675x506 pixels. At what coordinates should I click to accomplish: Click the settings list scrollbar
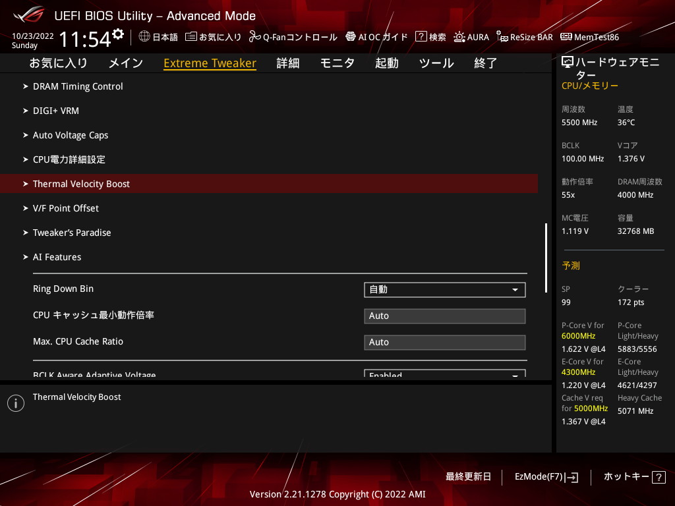(546, 258)
